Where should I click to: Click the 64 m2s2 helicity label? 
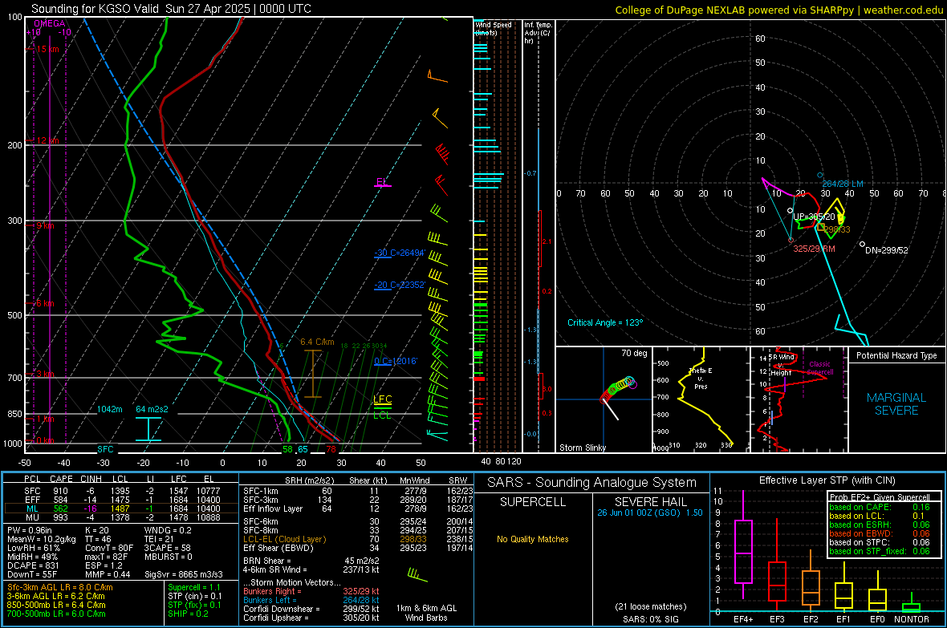point(152,409)
